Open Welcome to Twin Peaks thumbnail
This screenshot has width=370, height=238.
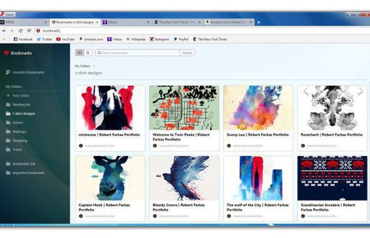pos(184,108)
